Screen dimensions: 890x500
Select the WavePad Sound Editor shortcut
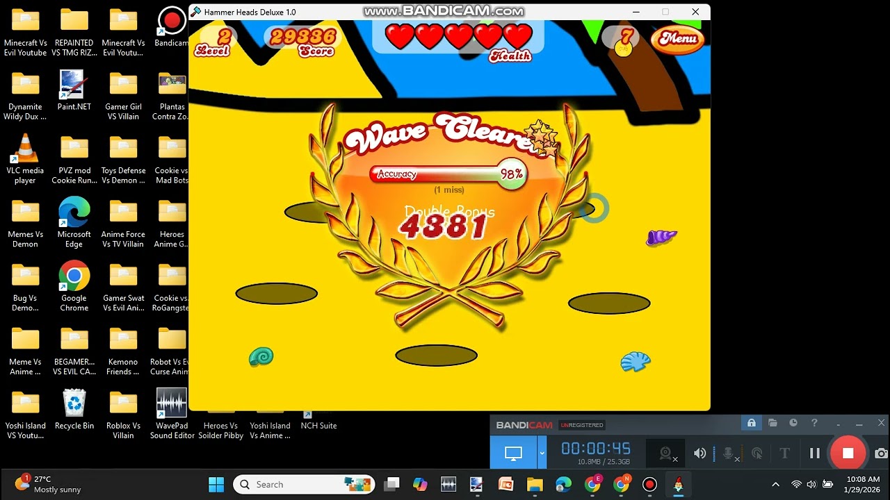point(172,414)
